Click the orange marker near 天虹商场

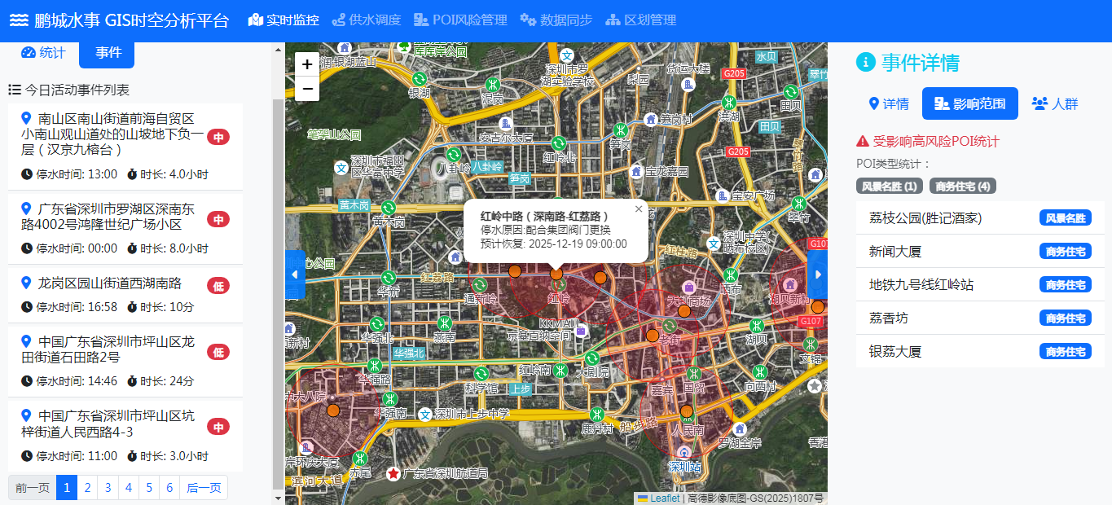(x=684, y=310)
